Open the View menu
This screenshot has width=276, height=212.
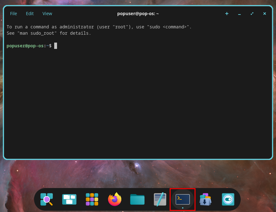47,14
